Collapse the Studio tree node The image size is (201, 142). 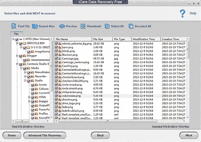[x=25, y=81]
